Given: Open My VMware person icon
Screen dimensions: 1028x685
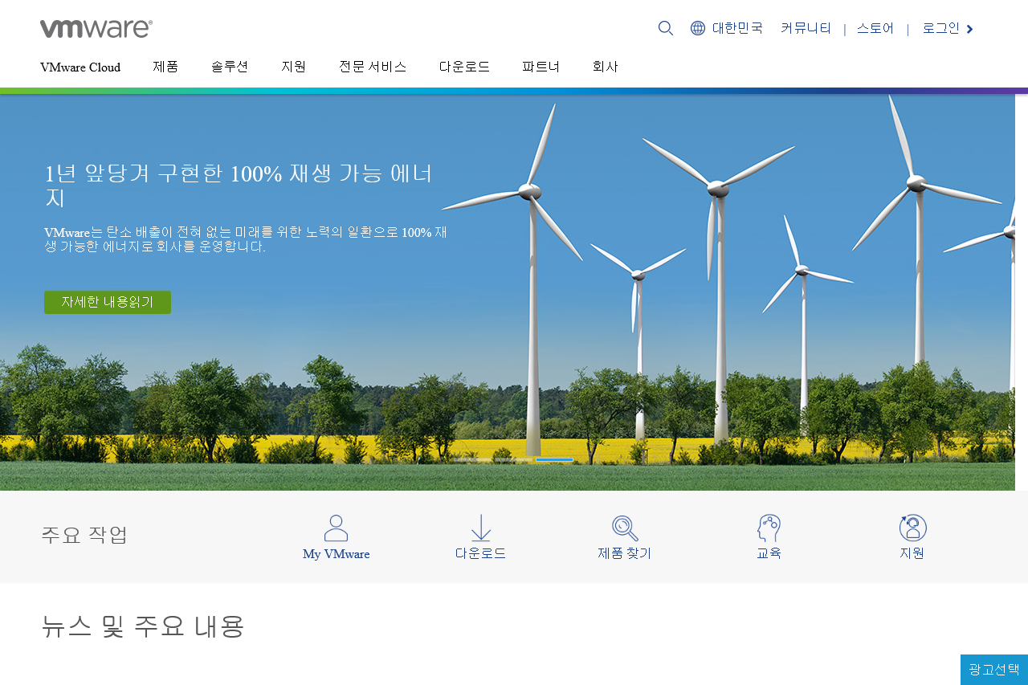Looking at the screenshot, I should (336, 528).
